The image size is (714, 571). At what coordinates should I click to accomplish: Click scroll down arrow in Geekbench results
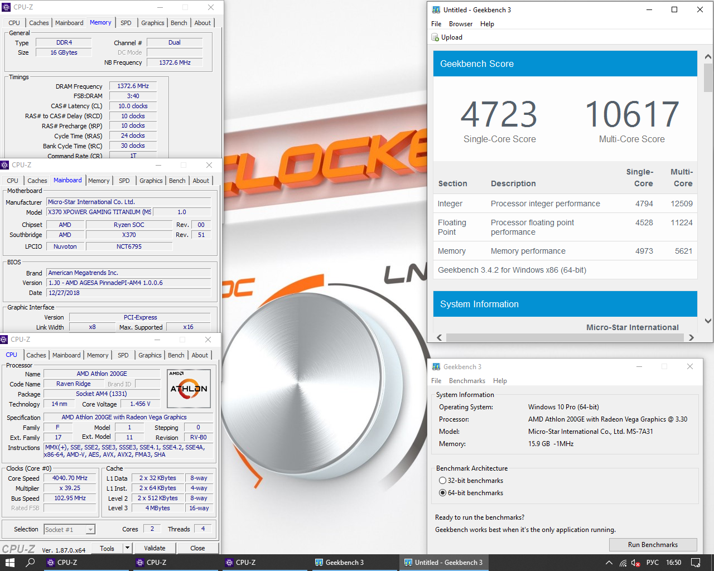708,321
